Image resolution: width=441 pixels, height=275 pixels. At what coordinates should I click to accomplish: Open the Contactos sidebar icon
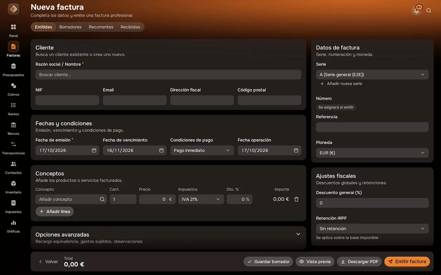(x=13, y=164)
